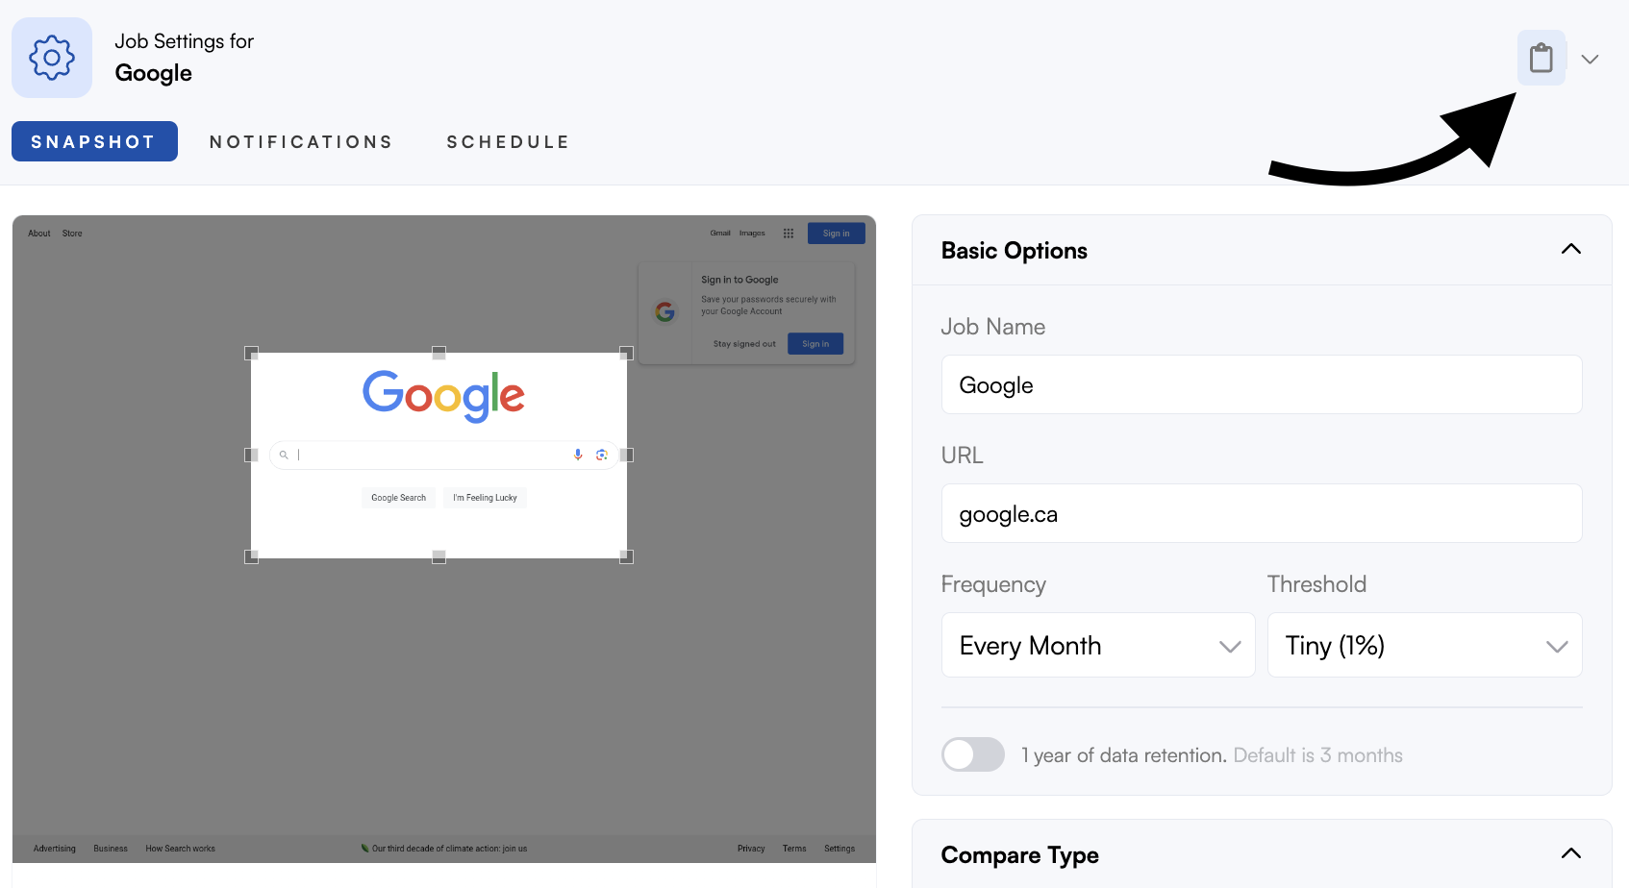Collapse the Basic Options section

(x=1571, y=249)
